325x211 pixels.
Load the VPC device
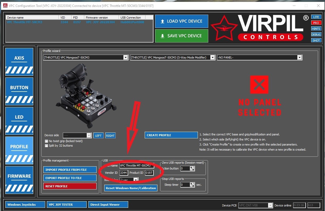coord(182,21)
